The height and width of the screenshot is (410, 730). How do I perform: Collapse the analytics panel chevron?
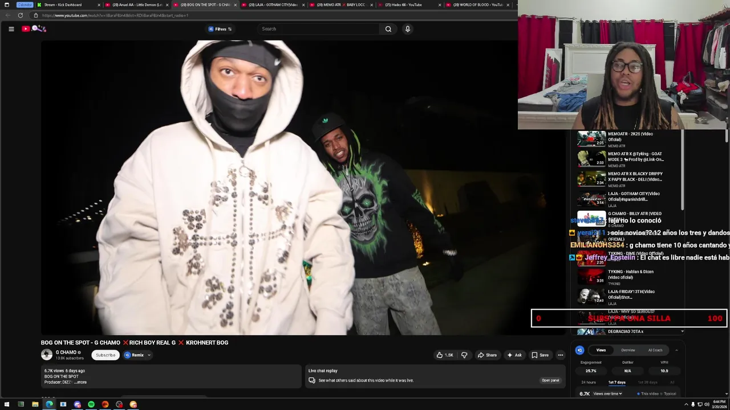(676, 350)
